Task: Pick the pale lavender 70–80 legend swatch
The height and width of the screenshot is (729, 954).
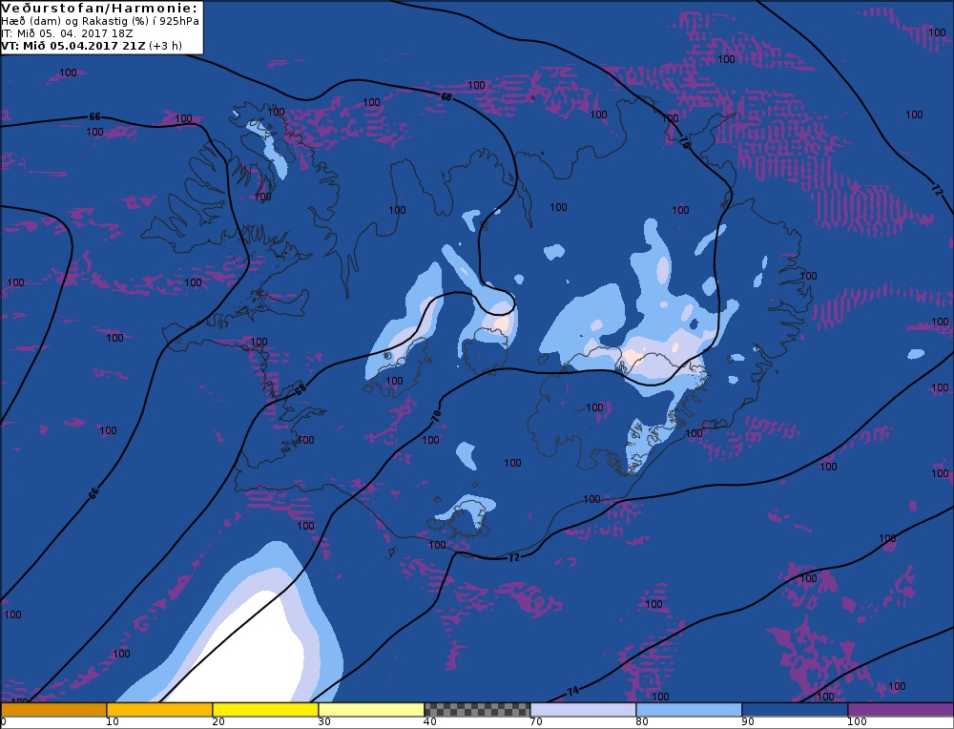Action: pyautogui.click(x=583, y=710)
